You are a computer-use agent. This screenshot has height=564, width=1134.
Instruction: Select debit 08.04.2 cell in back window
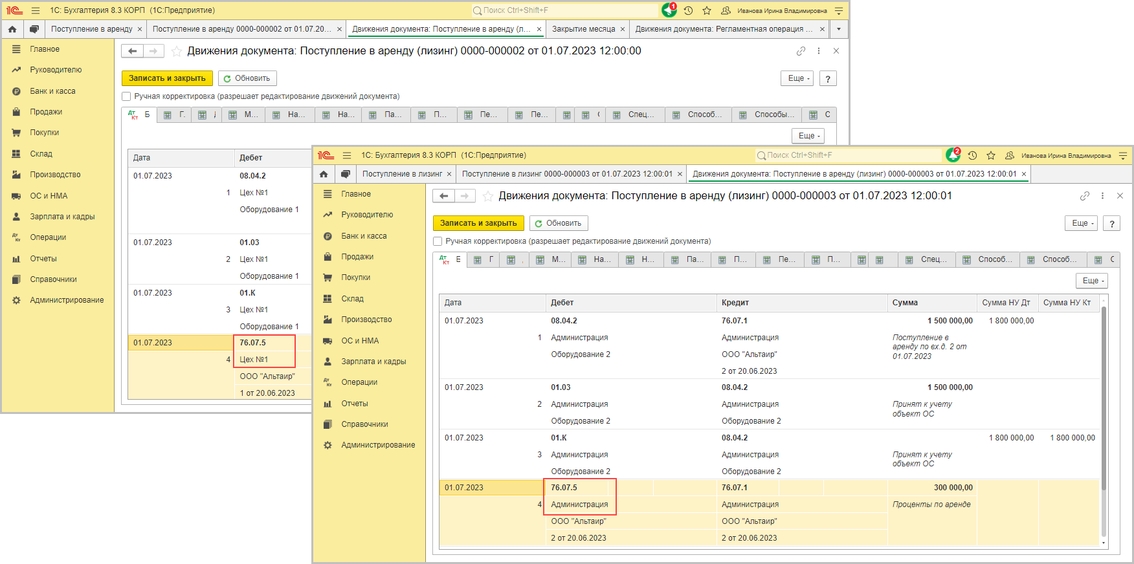point(272,176)
